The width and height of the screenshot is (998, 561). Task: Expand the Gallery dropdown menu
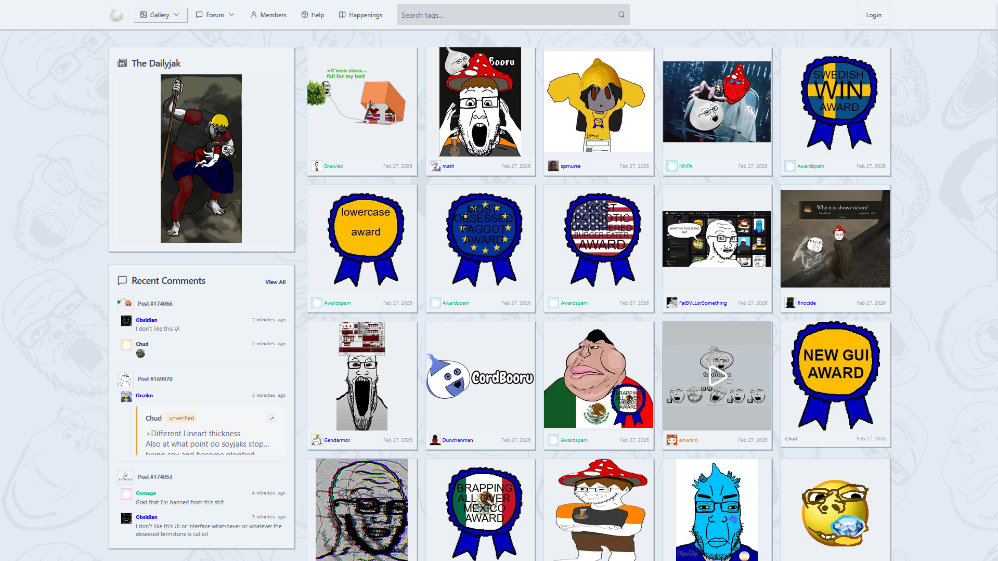[160, 15]
